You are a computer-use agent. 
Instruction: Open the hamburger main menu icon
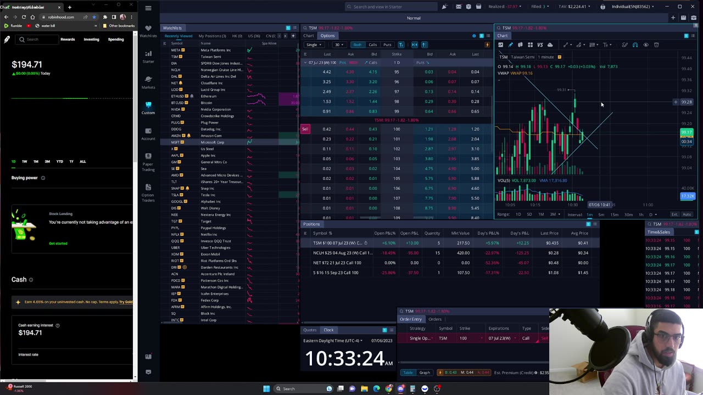[x=148, y=8]
